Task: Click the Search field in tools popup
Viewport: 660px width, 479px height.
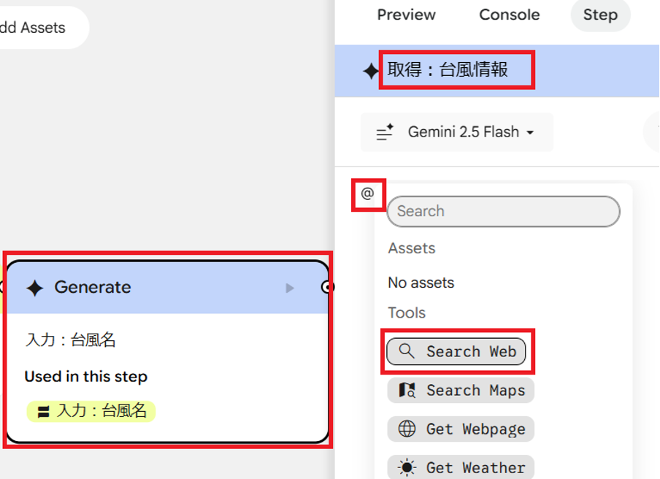Action: coord(503,211)
